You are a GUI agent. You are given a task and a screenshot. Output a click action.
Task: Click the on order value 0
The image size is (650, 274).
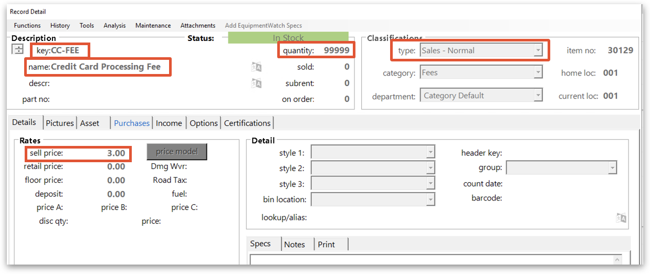click(x=347, y=99)
